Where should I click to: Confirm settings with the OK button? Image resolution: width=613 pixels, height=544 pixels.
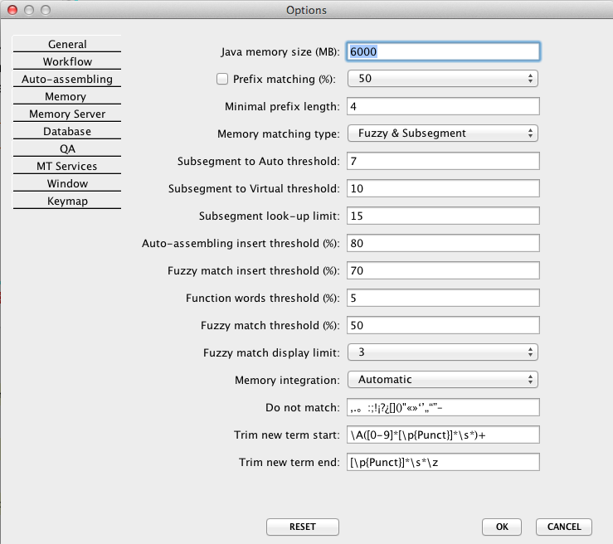pyautogui.click(x=502, y=527)
